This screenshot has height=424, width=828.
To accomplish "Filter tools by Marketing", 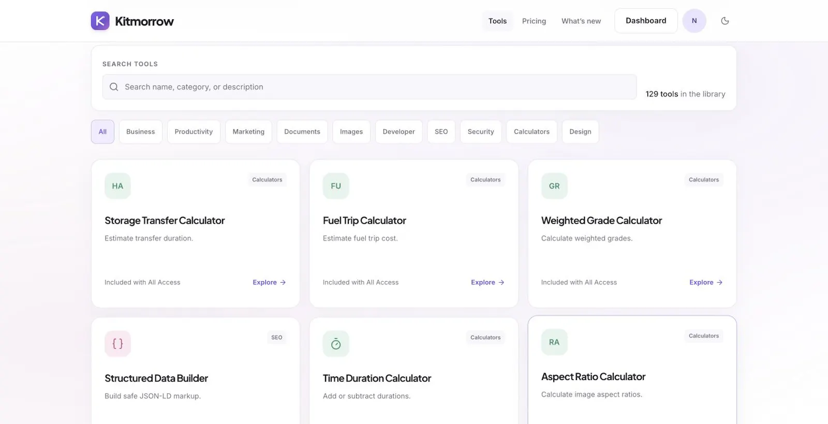I will pyautogui.click(x=248, y=132).
